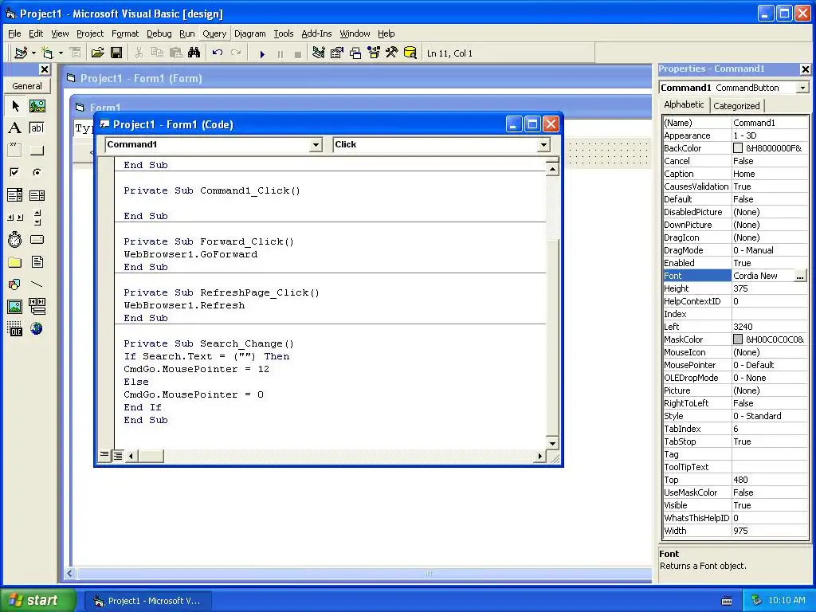Switch code window to Procedure View

(x=104, y=455)
